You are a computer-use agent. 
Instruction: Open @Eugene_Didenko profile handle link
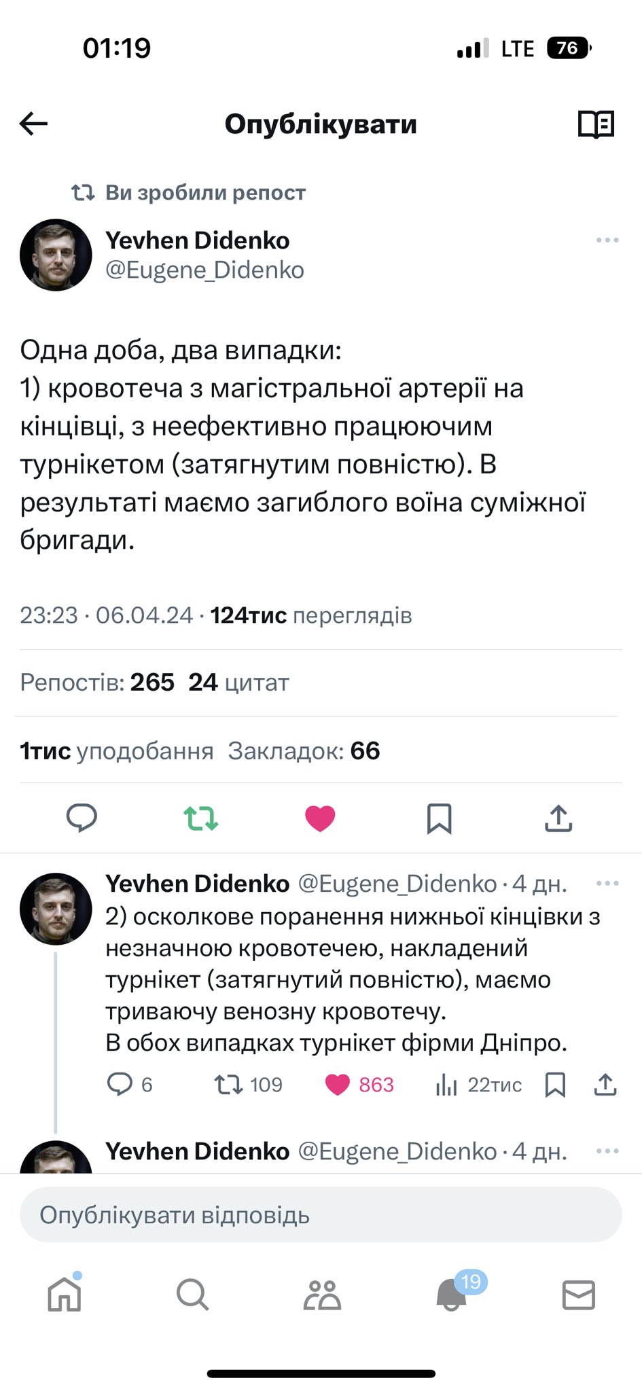(x=204, y=270)
